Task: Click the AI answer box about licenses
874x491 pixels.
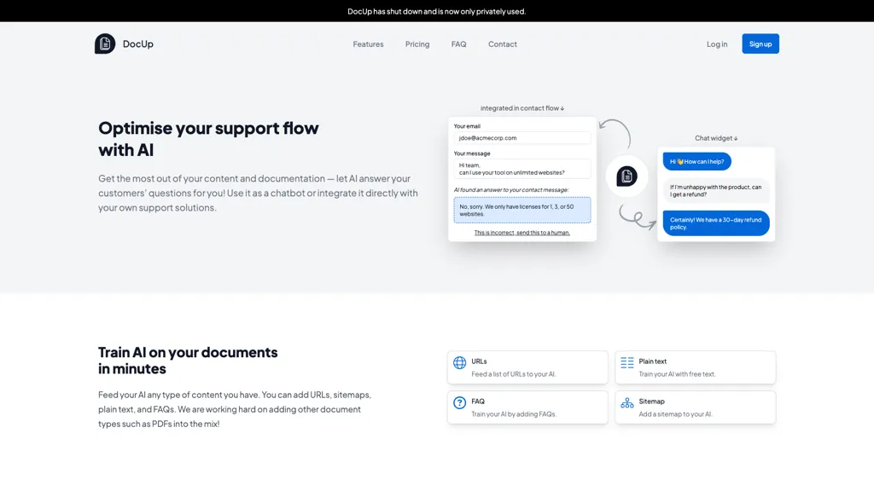Action: point(521,210)
